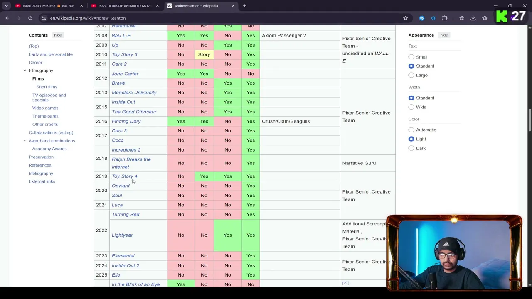Open the tab search dropdown
Viewport: 532px width, 299px height.
coord(6,6)
